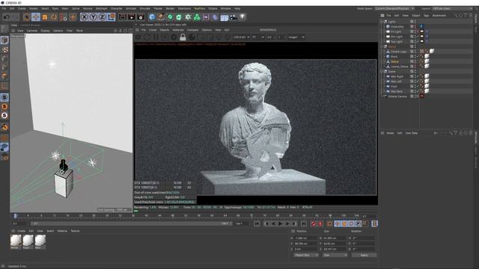Toggle the Floor object enable checkmark
This screenshot has height=269, width=479.
click(x=418, y=87)
